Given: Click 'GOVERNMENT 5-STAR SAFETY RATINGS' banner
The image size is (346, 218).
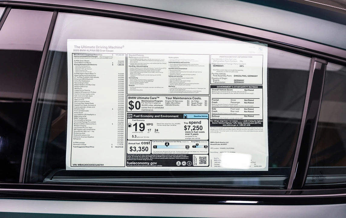Looking at the screenshot, I should pyautogui.click(x=237, y=87).
